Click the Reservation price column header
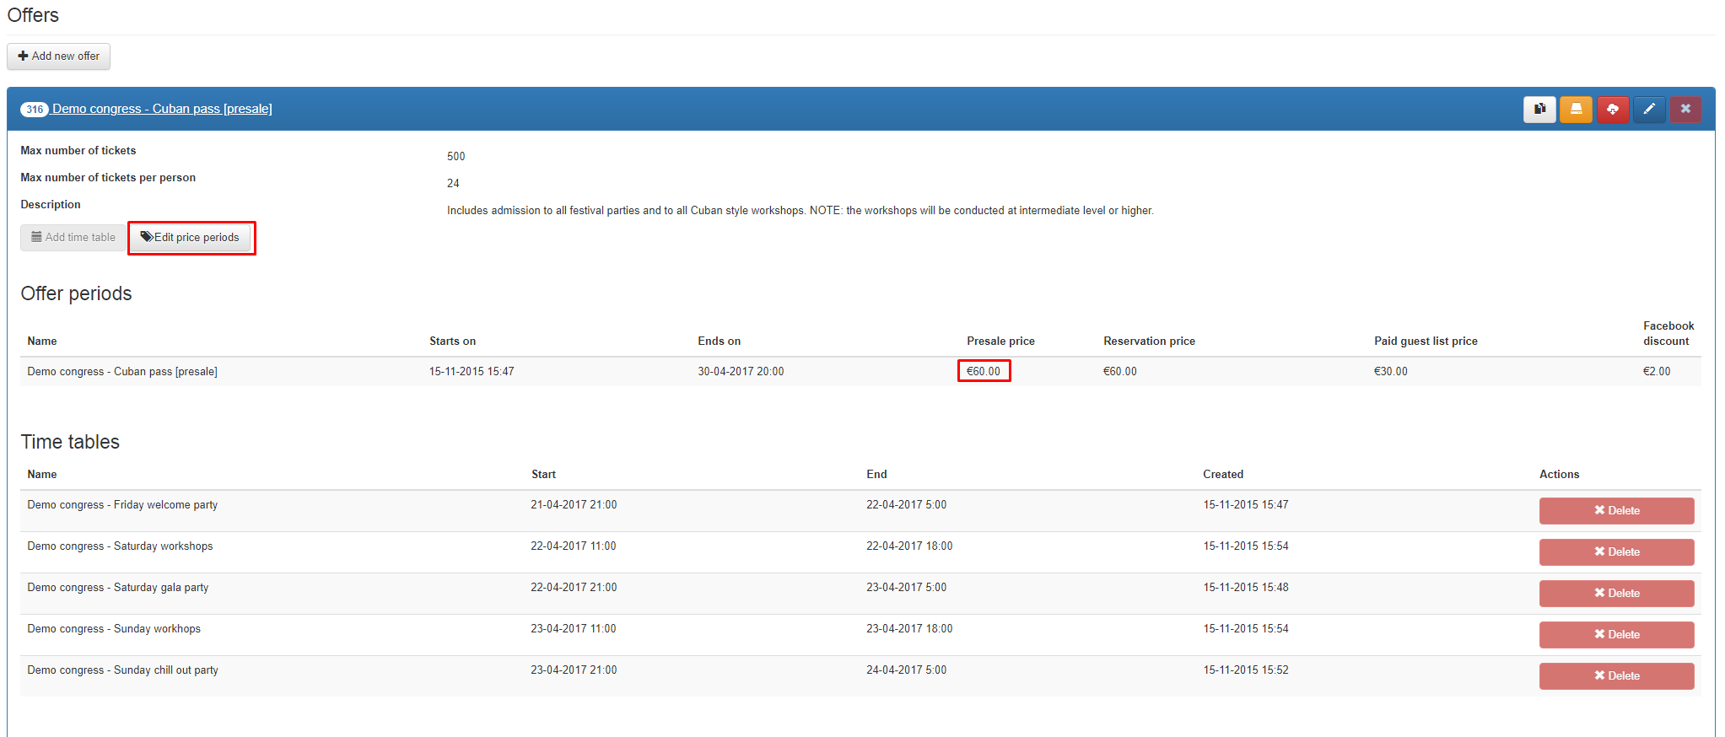Image resolution: width=1725 pixels, height=737 pixels. click(x=1149, y=341)
